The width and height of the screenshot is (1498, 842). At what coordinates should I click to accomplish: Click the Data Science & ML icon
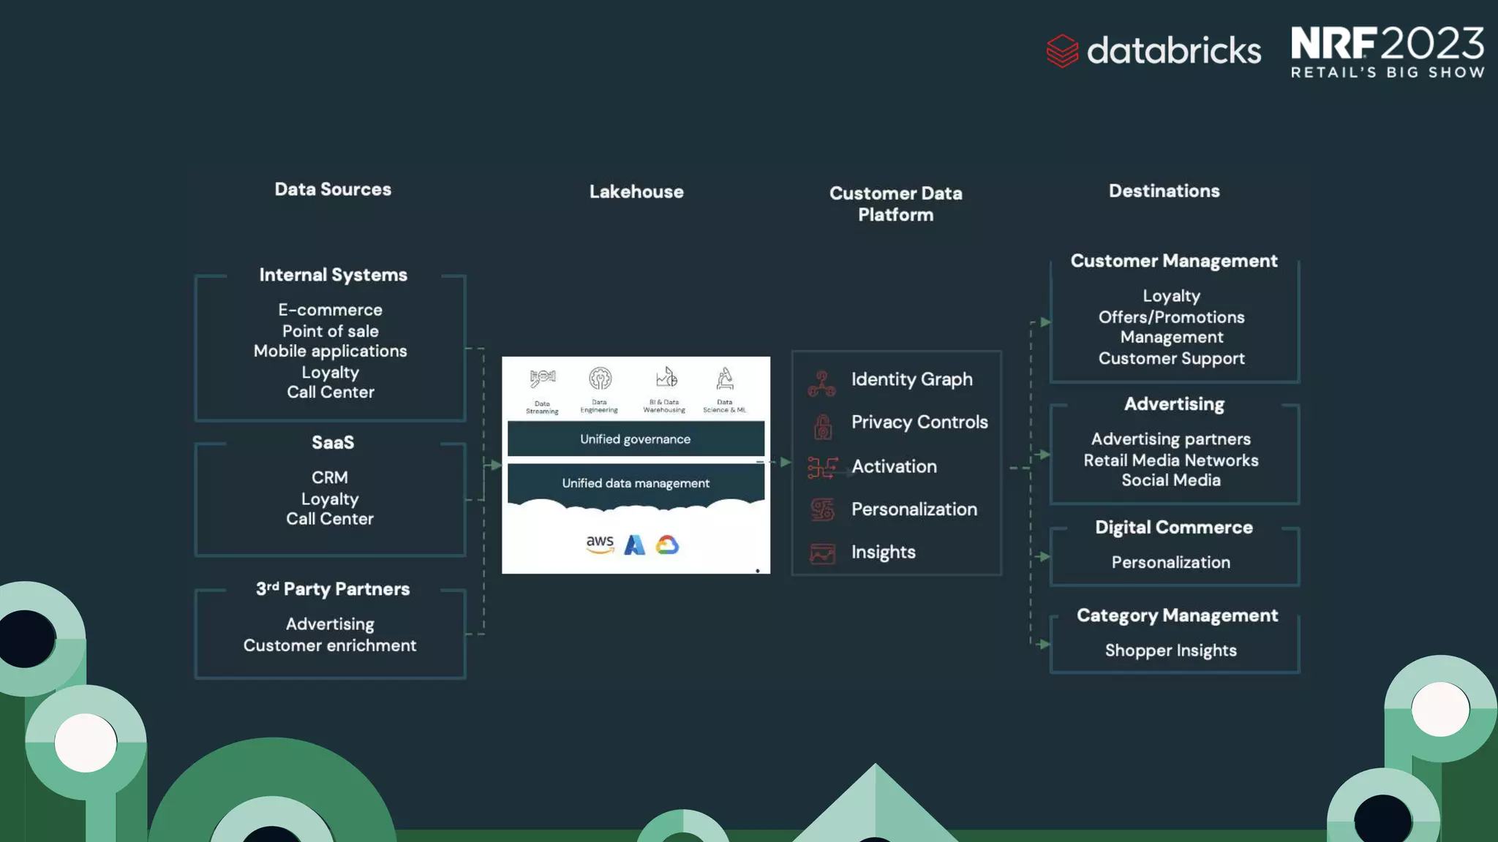[x=725, y=379]
